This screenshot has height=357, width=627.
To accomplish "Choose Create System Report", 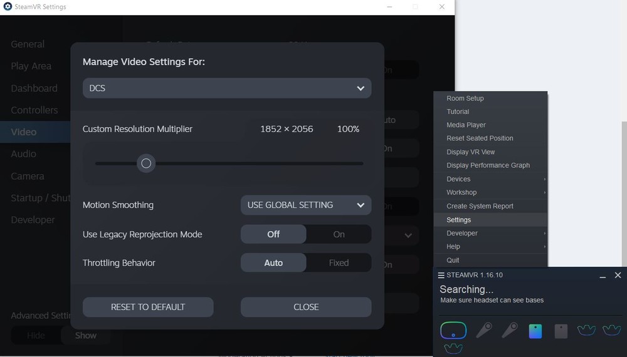I will (491, 206).
